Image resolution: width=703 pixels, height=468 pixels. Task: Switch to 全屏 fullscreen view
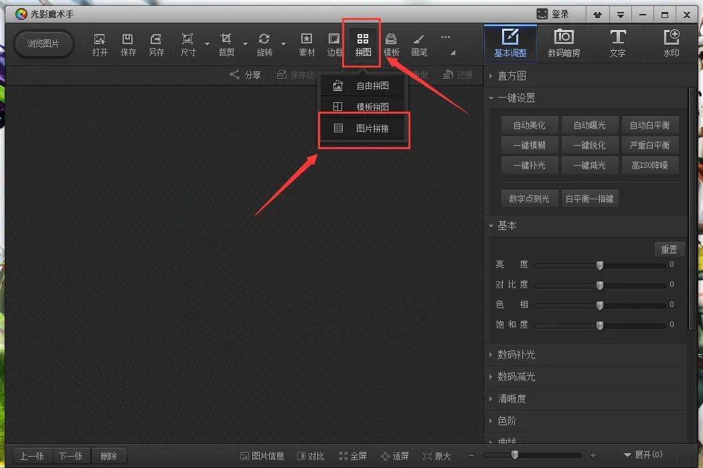353,456
